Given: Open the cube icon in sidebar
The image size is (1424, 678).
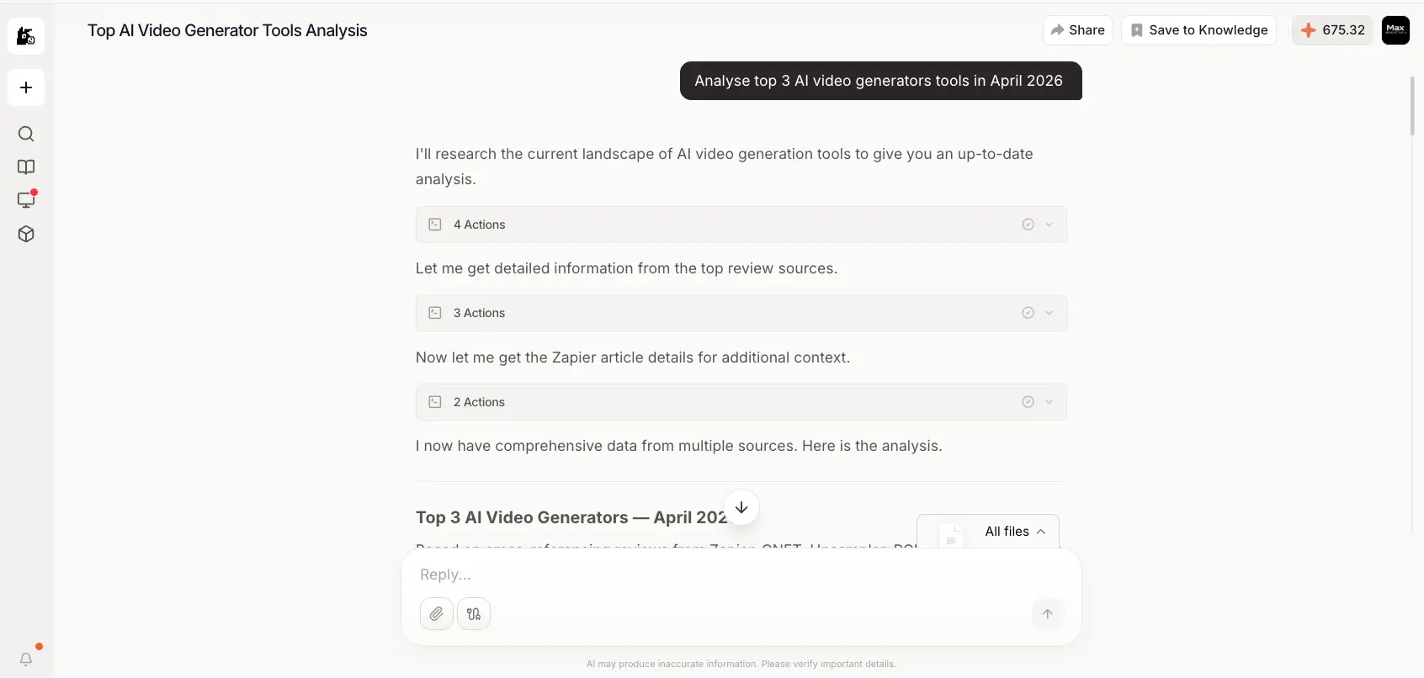Looking at the screenshot, I should click(26, 234).
